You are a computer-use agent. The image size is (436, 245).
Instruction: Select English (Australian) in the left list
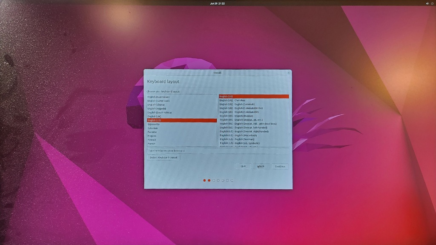pyautogui.click(x=182, y=97)
